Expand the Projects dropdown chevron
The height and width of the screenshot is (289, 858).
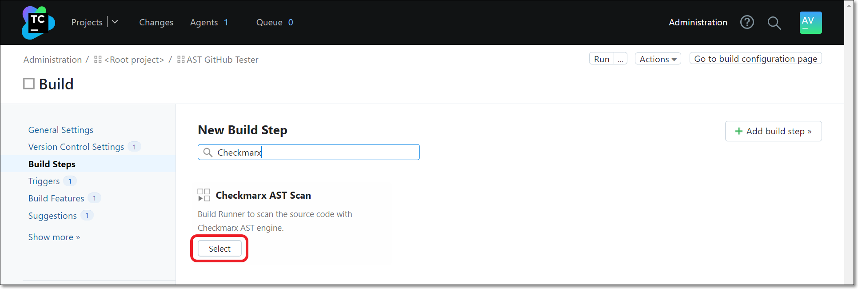(115, 22)
